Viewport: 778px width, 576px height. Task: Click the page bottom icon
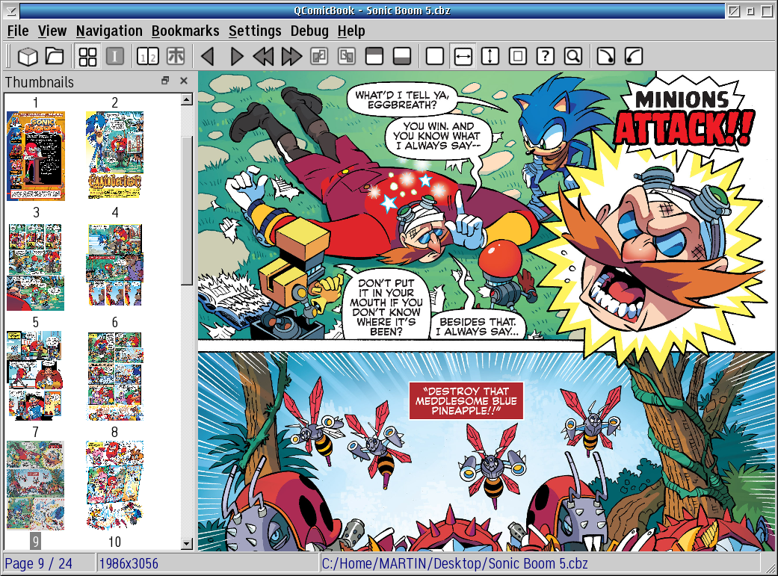[401, 56]
